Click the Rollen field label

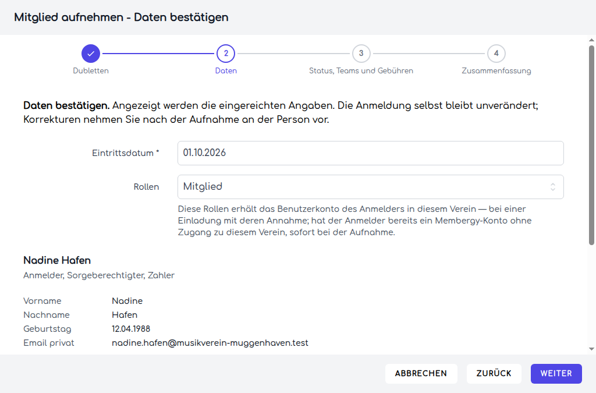click(x=146, y=187)
